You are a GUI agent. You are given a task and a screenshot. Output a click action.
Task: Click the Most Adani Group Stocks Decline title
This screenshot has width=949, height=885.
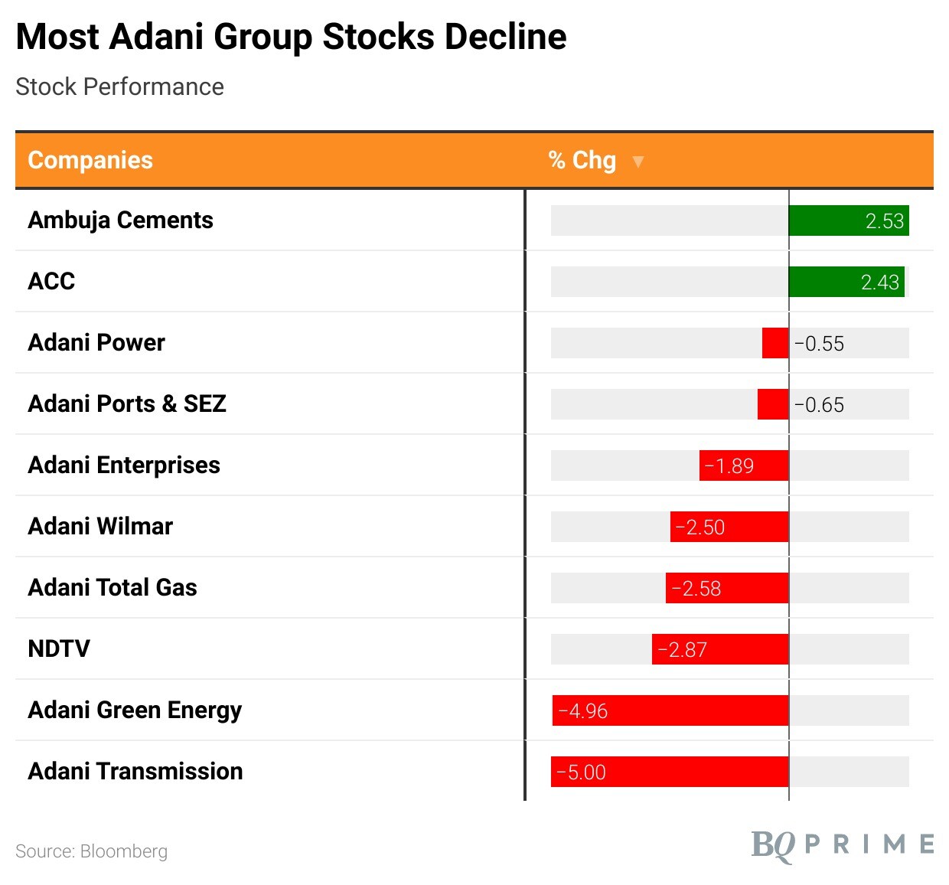(x=291, y=37)
